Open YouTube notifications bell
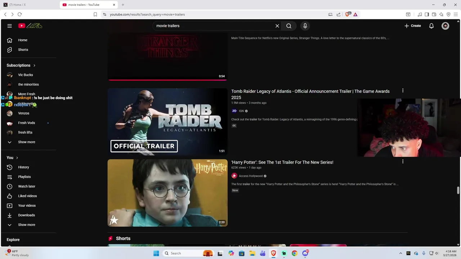This screenshot has height=259, width=461. [x=431, y=26]
